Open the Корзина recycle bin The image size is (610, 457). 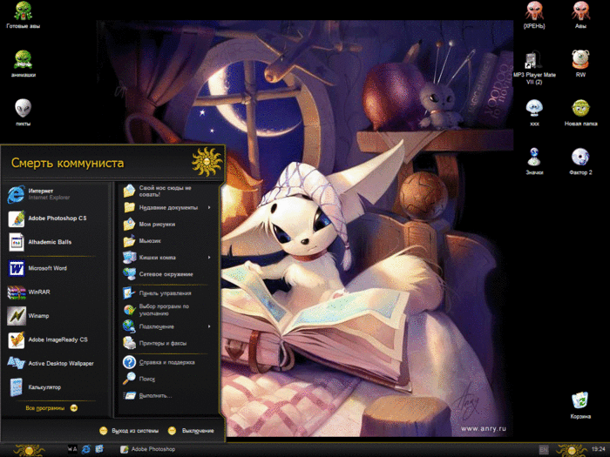[580, 406]
